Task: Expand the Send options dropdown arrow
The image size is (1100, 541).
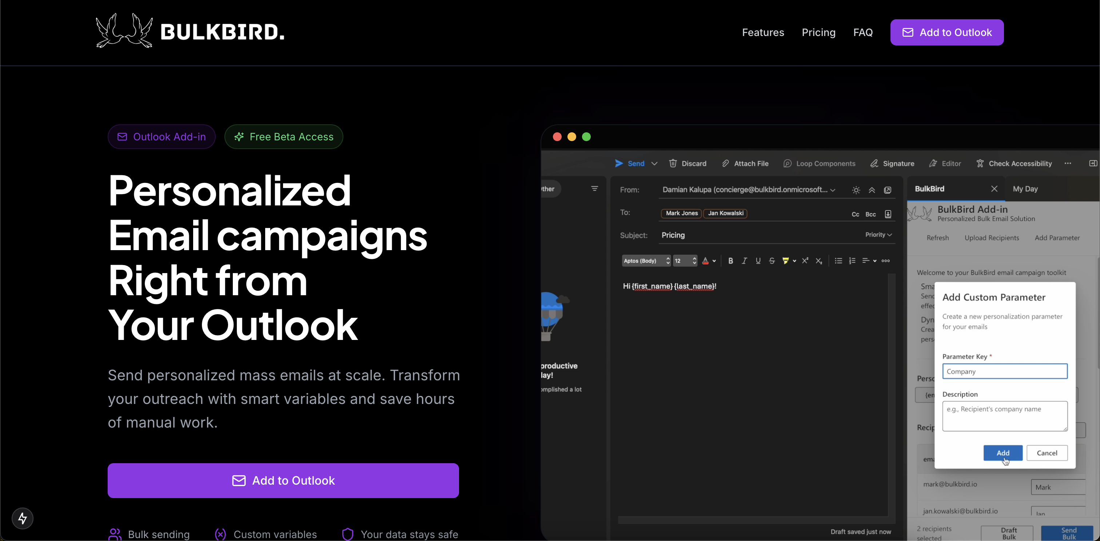Action: (x=654, y=163)
